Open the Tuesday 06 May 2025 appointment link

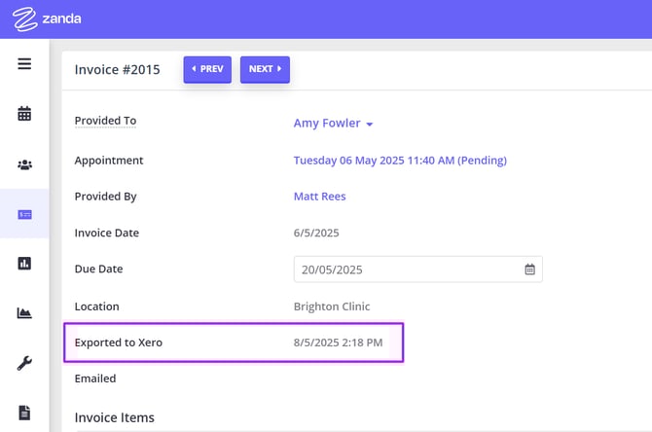(x=400, y=161)
